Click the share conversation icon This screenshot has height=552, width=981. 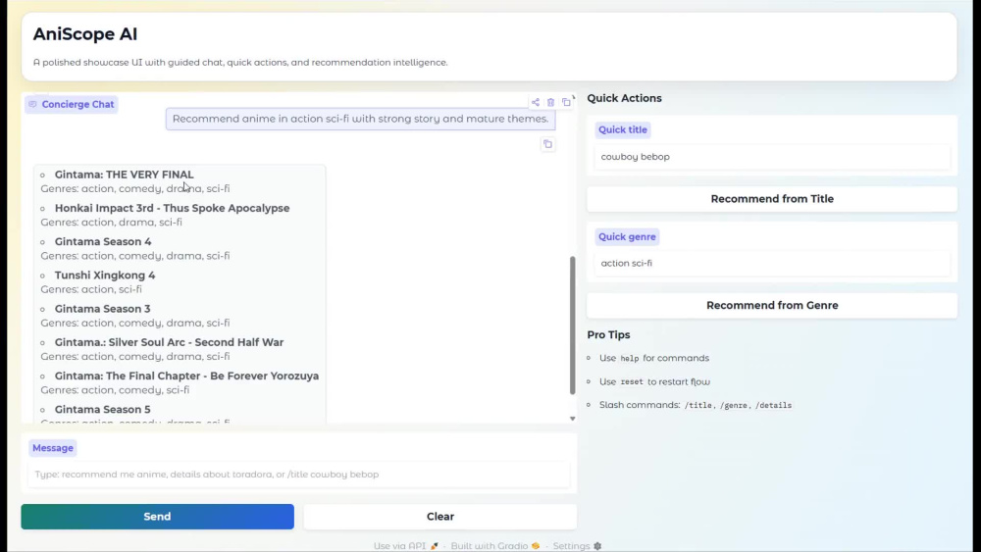[536, 102]
